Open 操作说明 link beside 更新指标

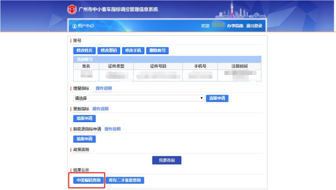100,109
